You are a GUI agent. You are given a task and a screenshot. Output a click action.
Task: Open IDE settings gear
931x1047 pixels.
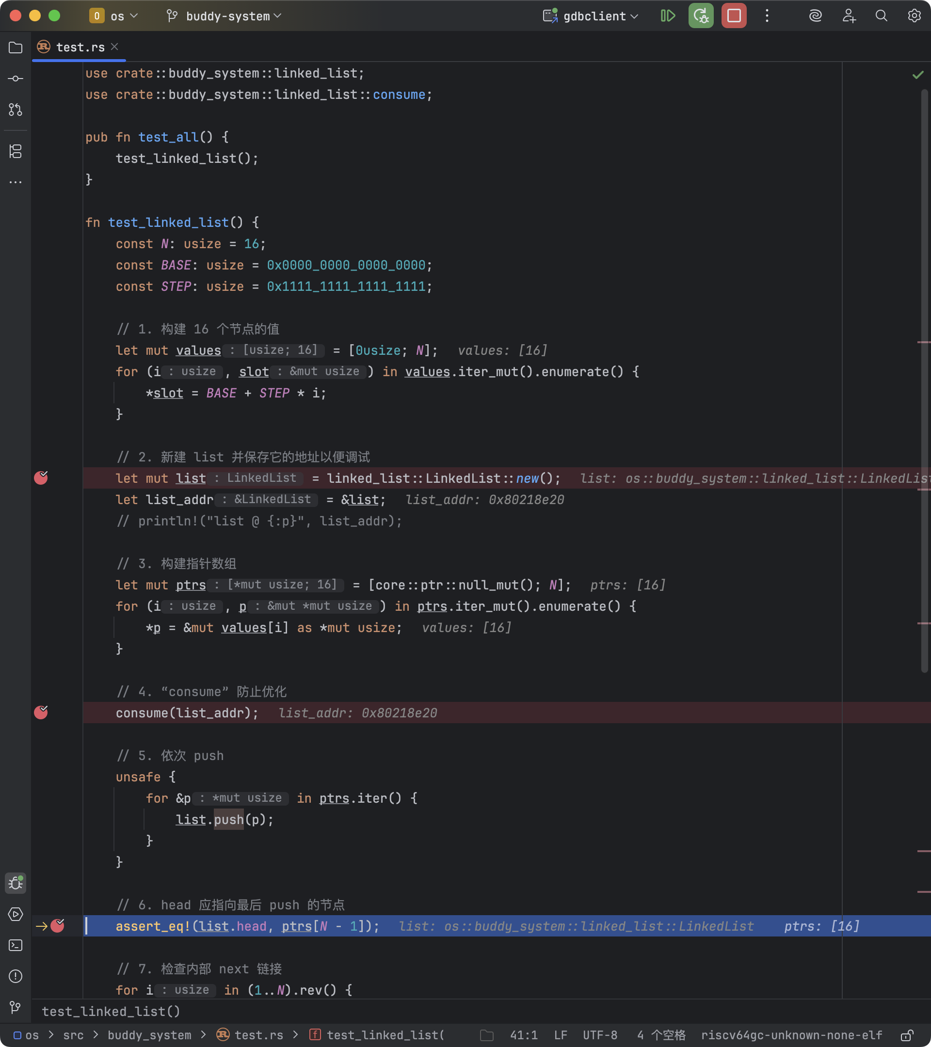click(914, 16)
